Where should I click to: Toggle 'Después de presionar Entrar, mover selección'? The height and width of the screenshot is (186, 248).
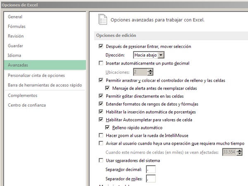click(101, 46)
